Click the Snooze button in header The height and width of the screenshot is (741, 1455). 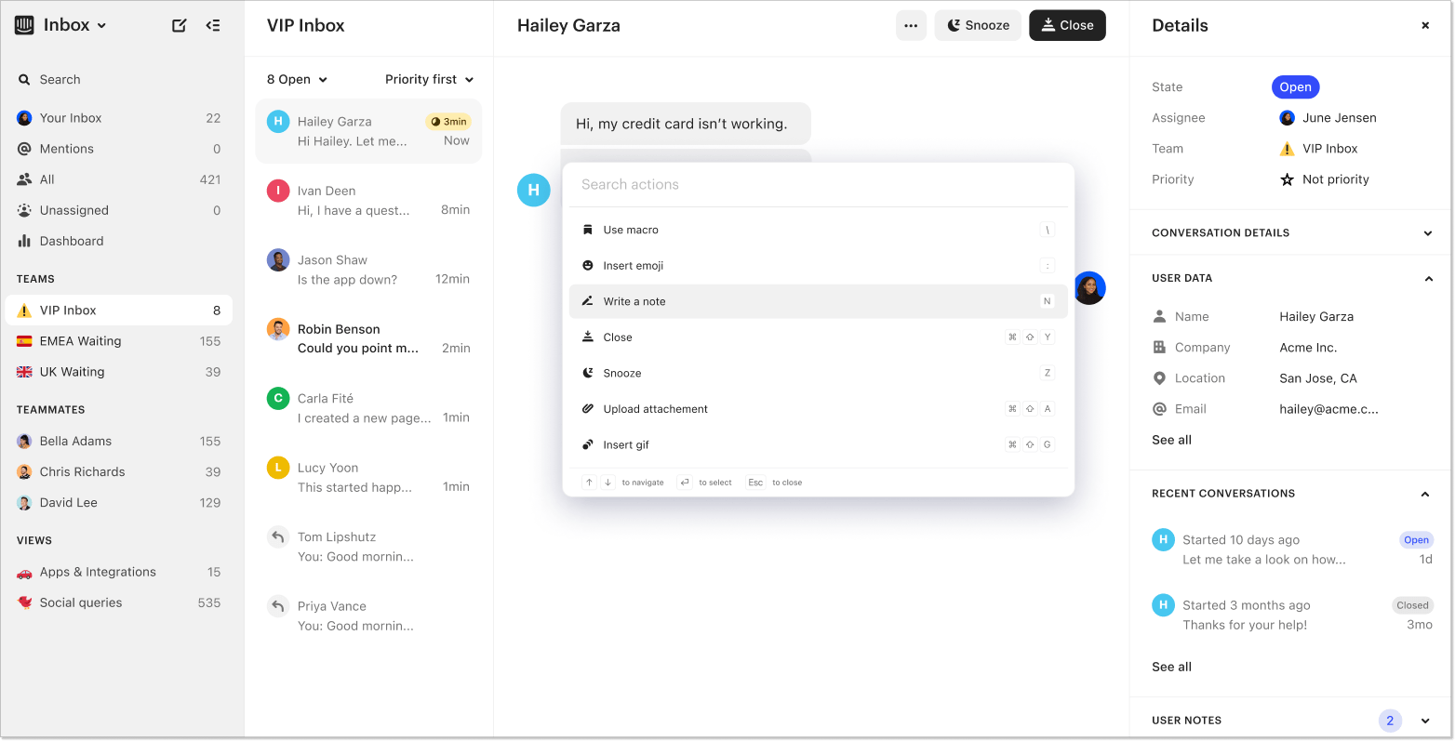point(978,25)
